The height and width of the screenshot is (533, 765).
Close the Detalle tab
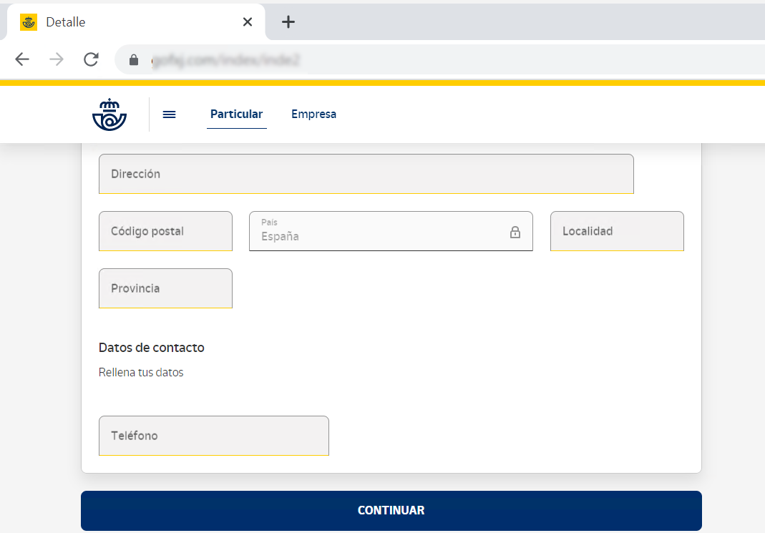click(x=248, y=22)
